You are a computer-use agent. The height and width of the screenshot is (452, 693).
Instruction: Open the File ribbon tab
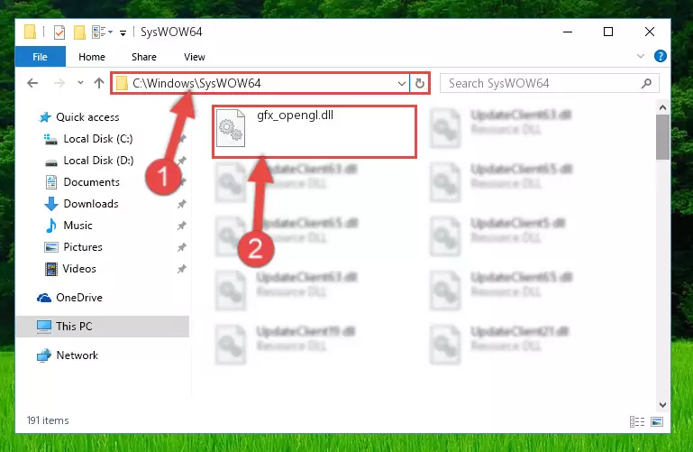pyautogui.click(x=41, y=57)
